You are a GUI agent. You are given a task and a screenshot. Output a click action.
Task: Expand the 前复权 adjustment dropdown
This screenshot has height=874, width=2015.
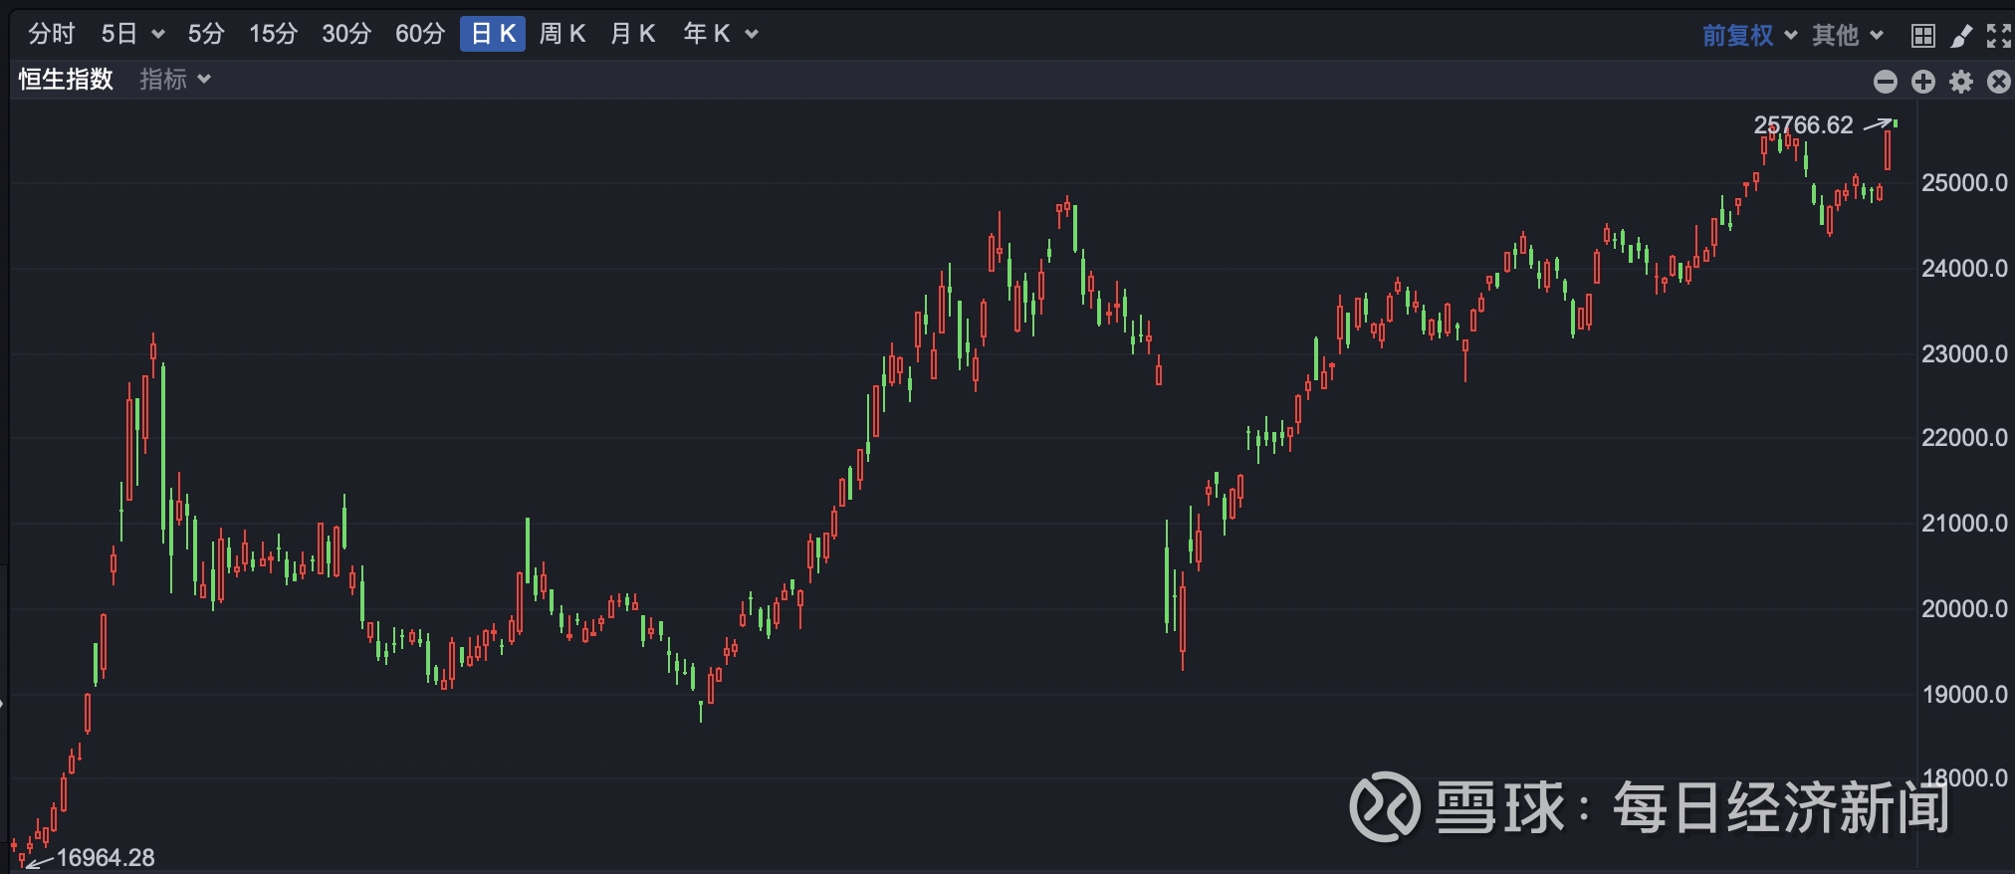pyautogui.click(x=1749, y=35)
